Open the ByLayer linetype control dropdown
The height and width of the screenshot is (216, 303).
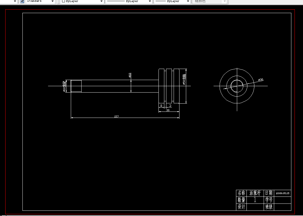[x=129, y=1]
